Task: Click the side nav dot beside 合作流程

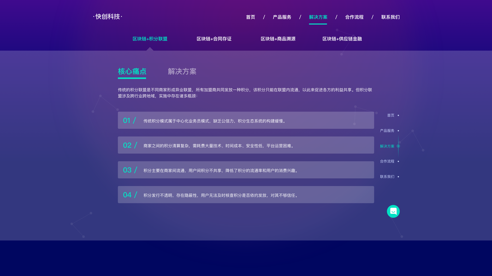Action: [398, 161]
